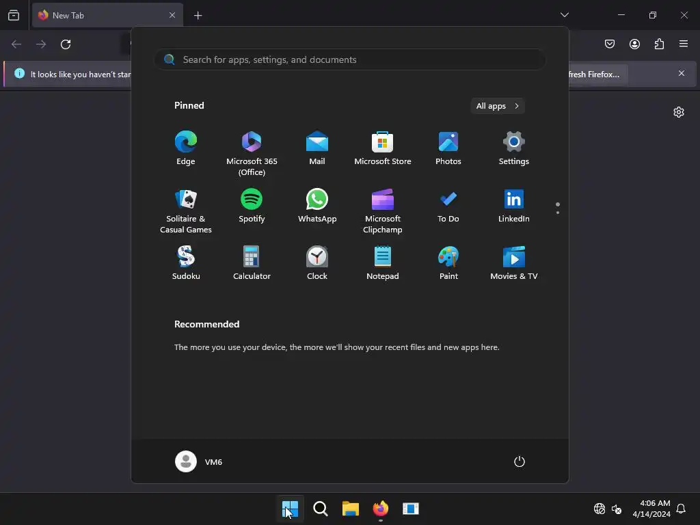Select the New Tab tab in Firefox

107,15
